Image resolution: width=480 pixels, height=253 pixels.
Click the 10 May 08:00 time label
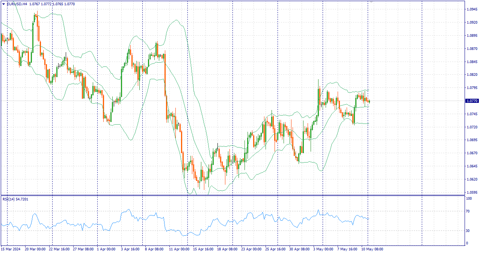point(372,249)
